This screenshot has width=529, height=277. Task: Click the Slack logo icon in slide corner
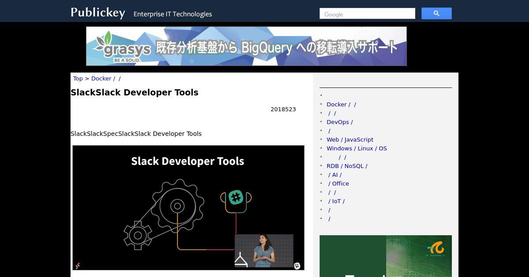(297, 266)
